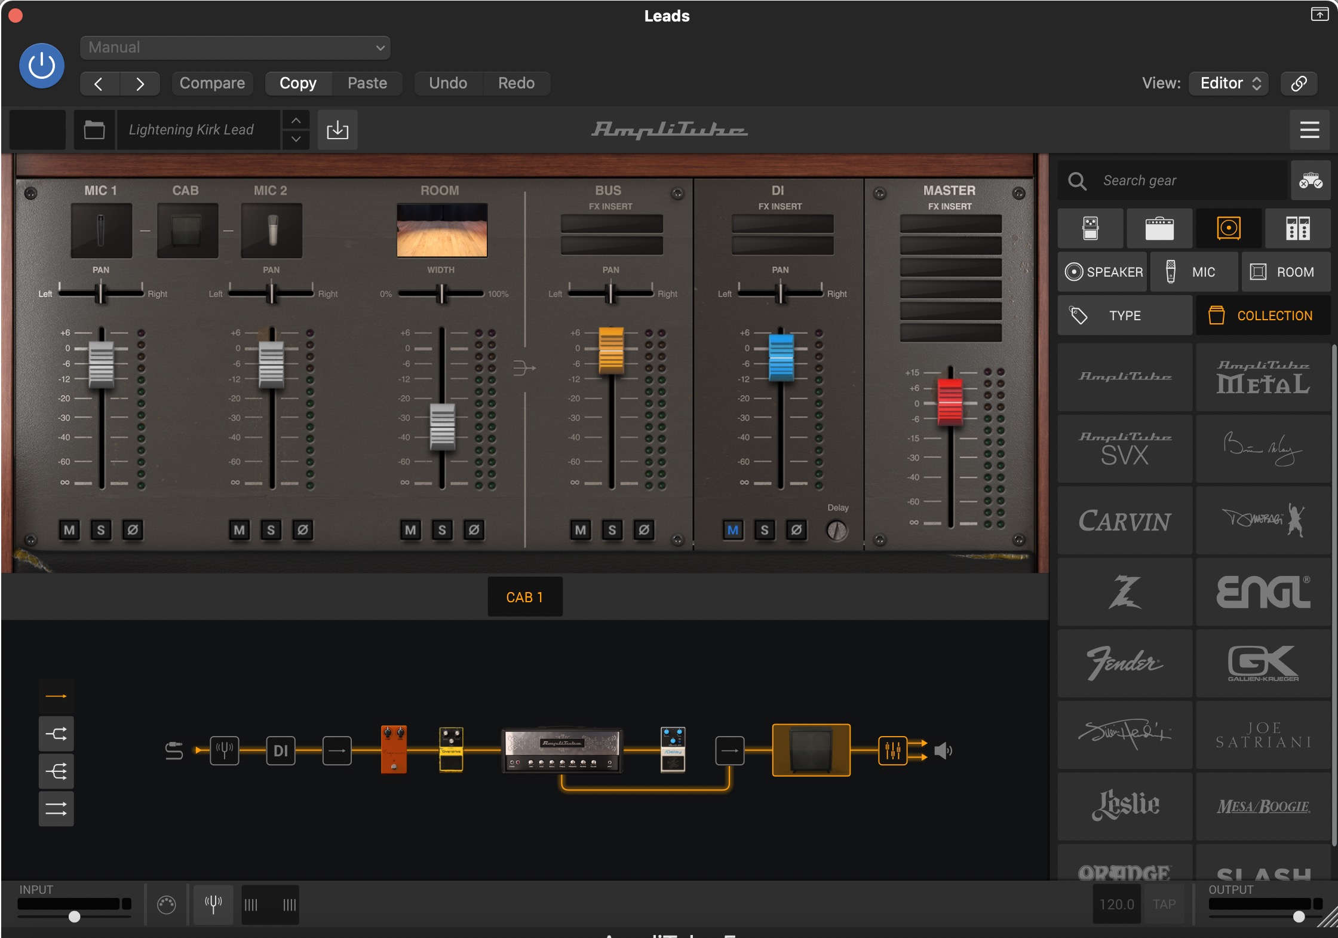Viewport: 1338px width, 938px height.
Task: Select the cabinet gear category icon
Action: click(x=1229, y=228)
